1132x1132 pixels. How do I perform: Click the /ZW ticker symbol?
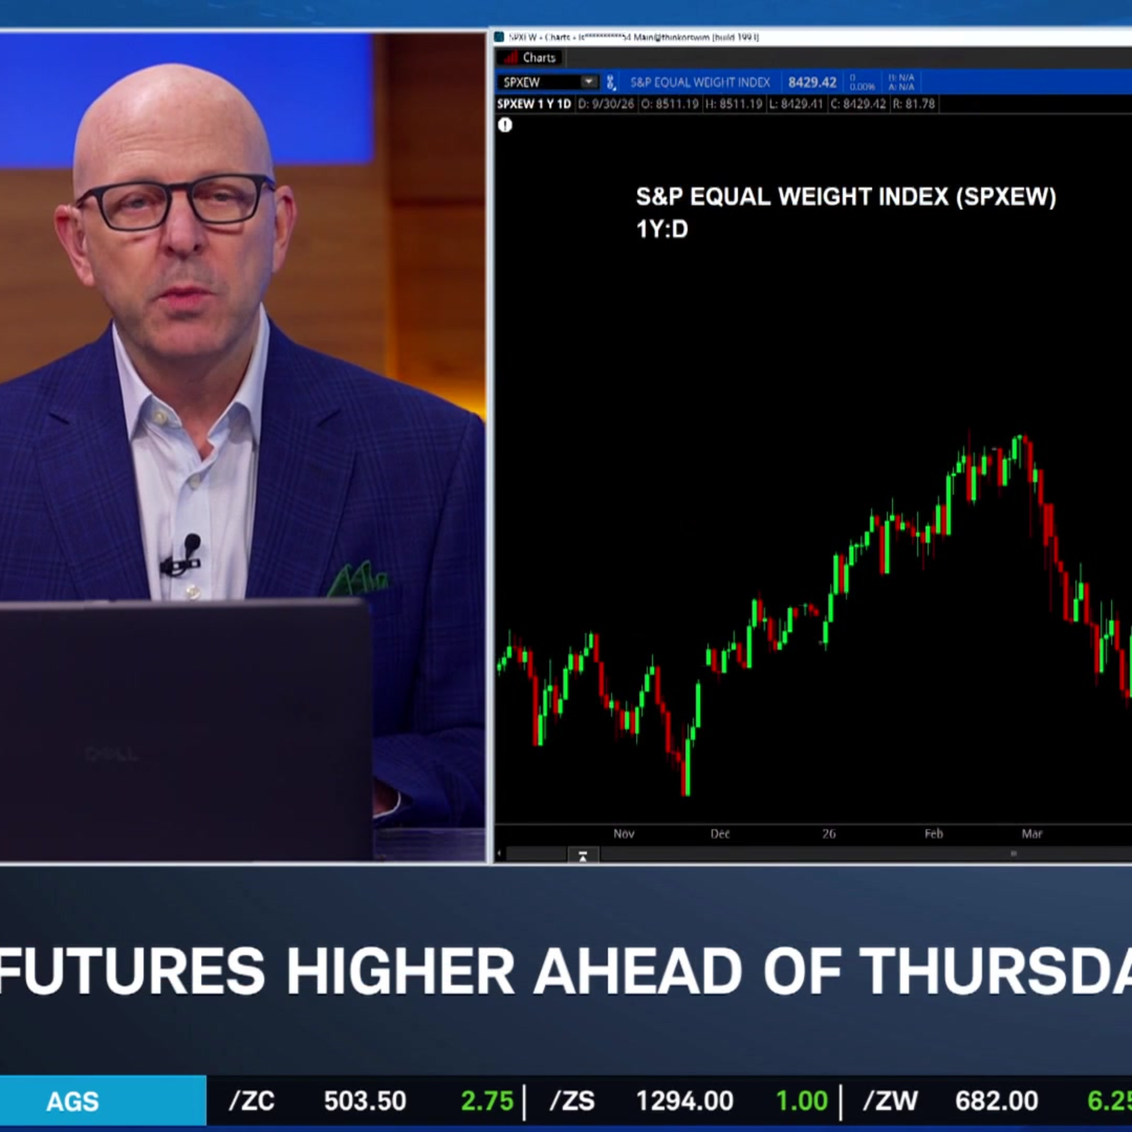coord(891,1101)
